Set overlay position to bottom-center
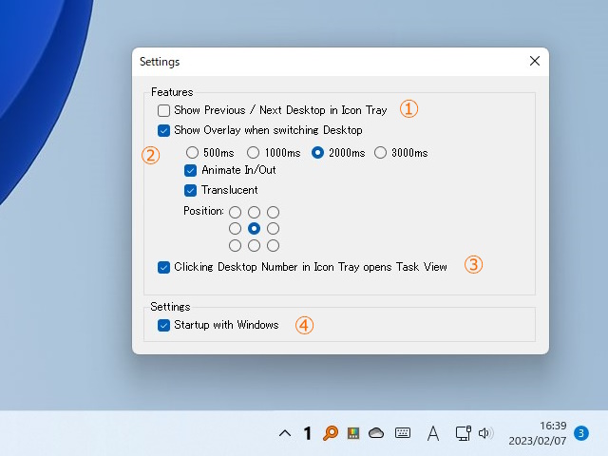This screenshot has width=608, height=456. coord(254,245)
